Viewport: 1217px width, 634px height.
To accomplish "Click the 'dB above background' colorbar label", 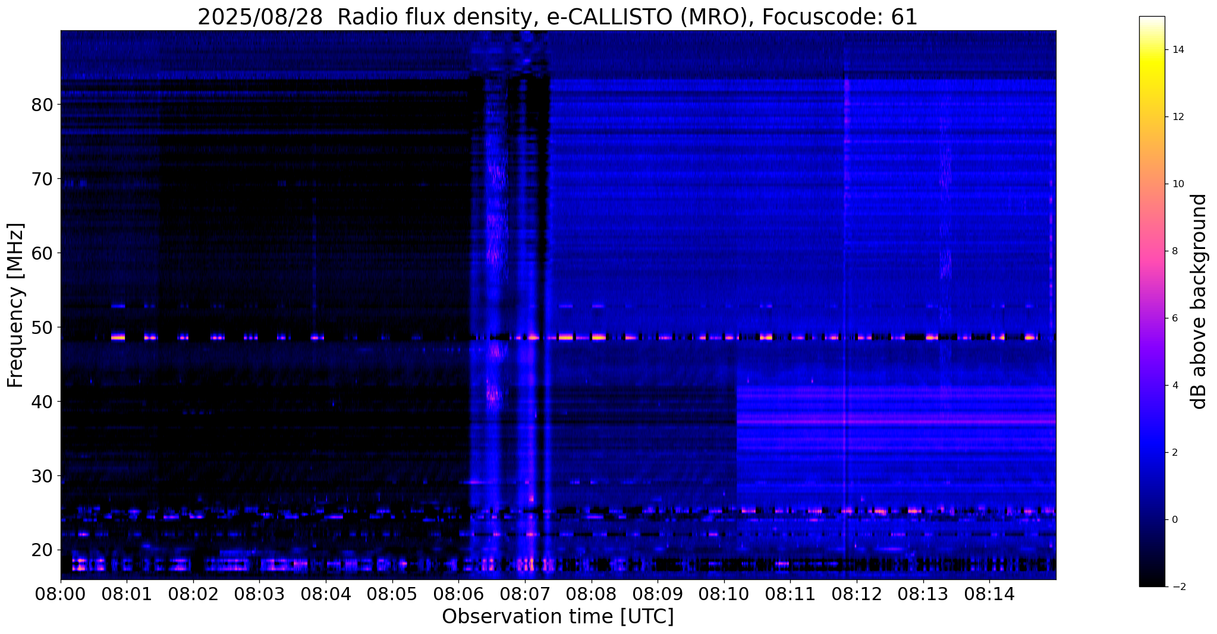I will 1199,301.
